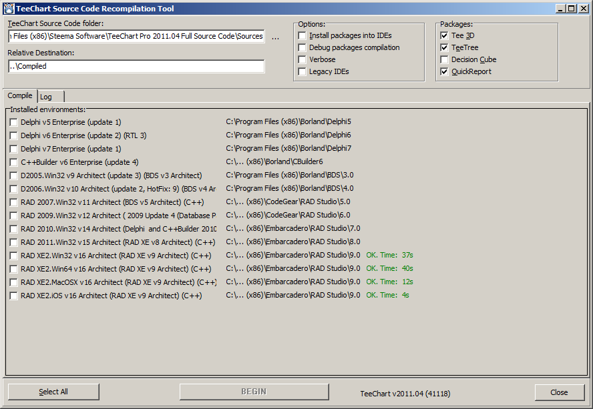Click path C:\Program Files (x86)\Borland\Delphi7
593x409 pixels.
click(x=288, y=148)
